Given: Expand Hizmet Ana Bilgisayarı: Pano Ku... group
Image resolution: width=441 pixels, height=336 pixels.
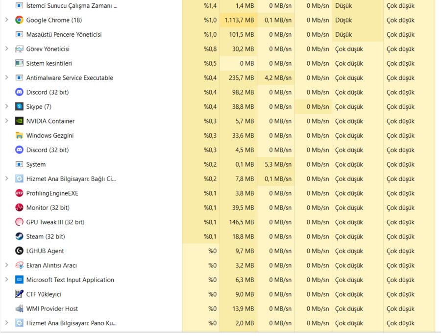Looking at the screenshot, I should [7, 322].
